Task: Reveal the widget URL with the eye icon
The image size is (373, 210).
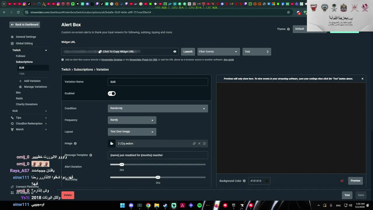Action: [175, 52]
